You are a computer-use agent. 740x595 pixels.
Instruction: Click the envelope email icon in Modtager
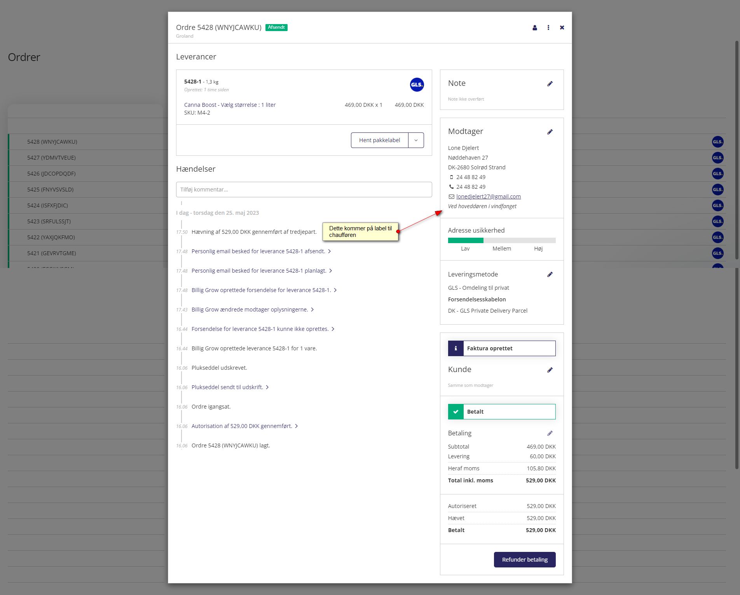tap(451, 197)
